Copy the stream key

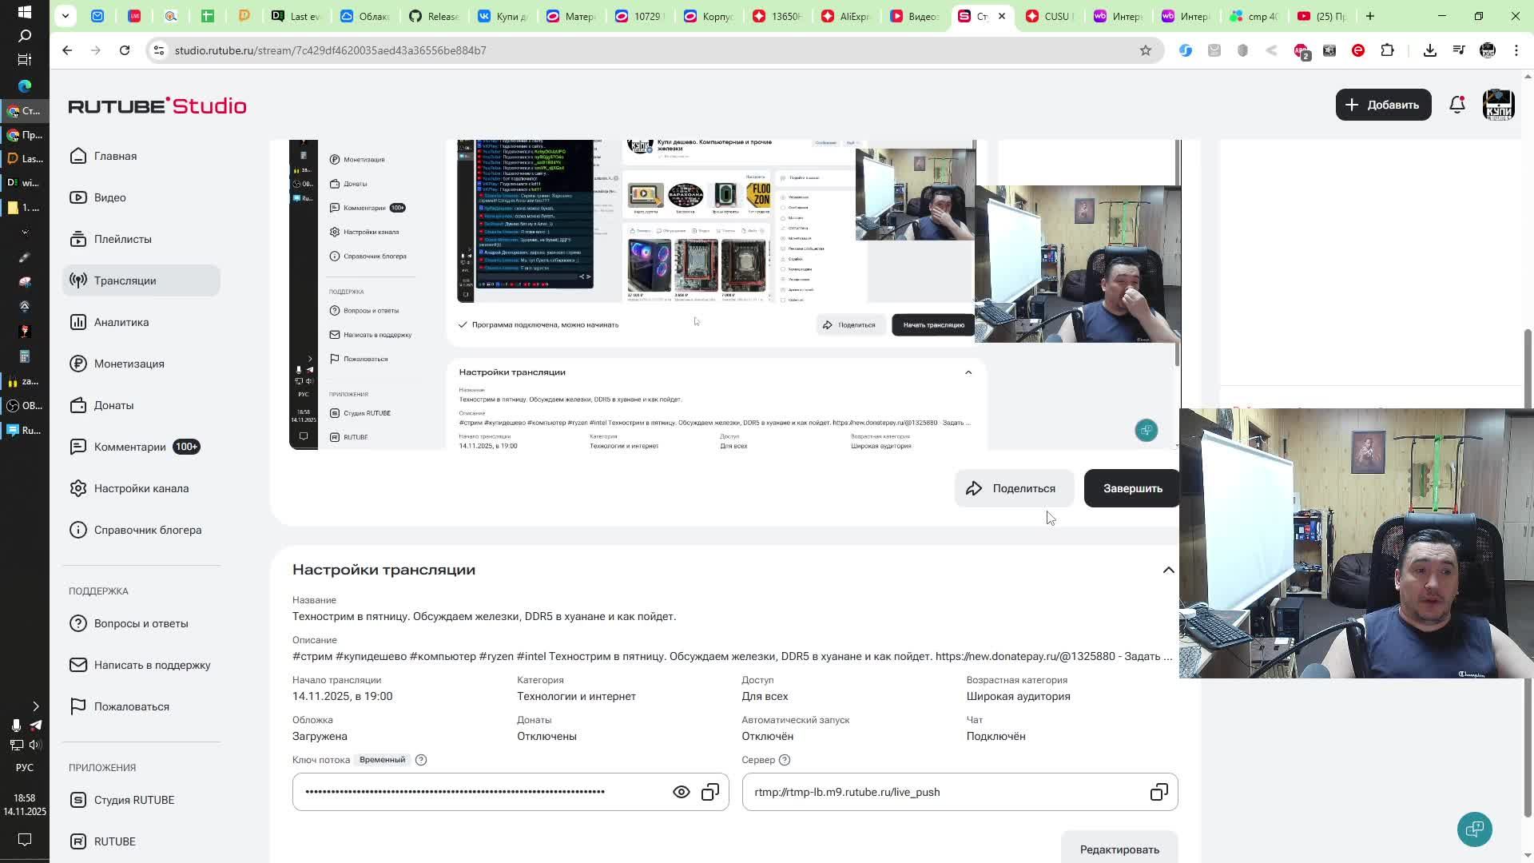click(x=710, y=792)
